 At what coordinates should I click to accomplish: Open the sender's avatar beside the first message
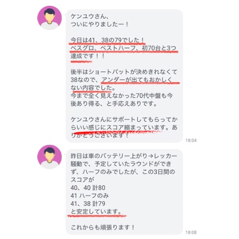[x=49, y=18]
